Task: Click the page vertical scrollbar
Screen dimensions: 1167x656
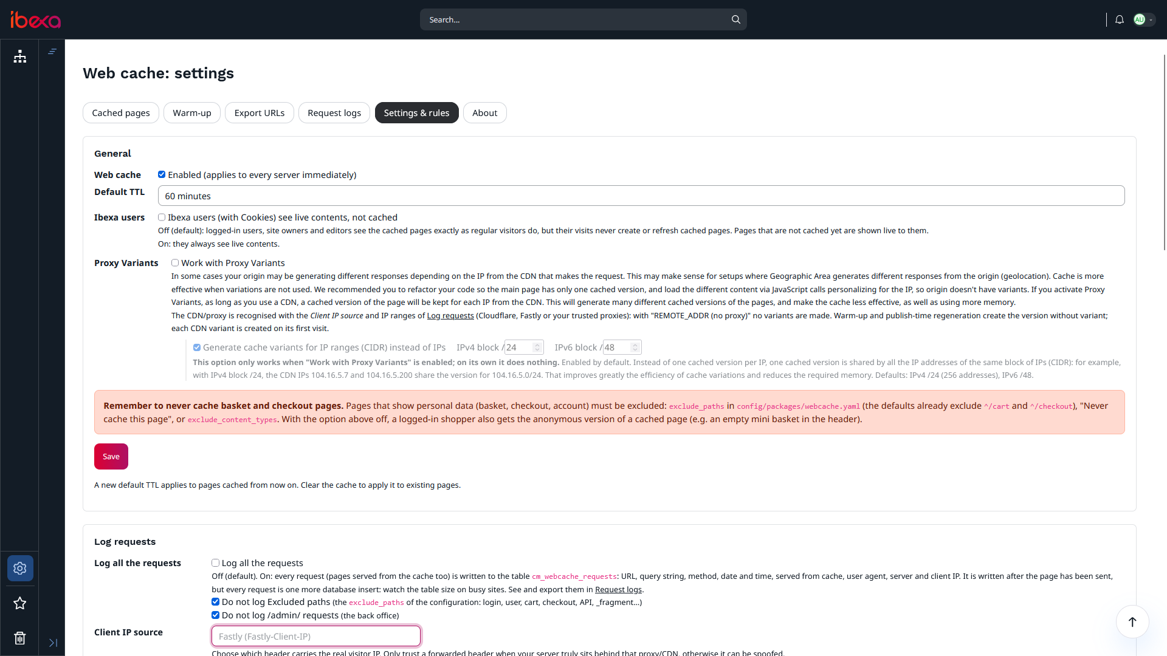Action: 1164,152
